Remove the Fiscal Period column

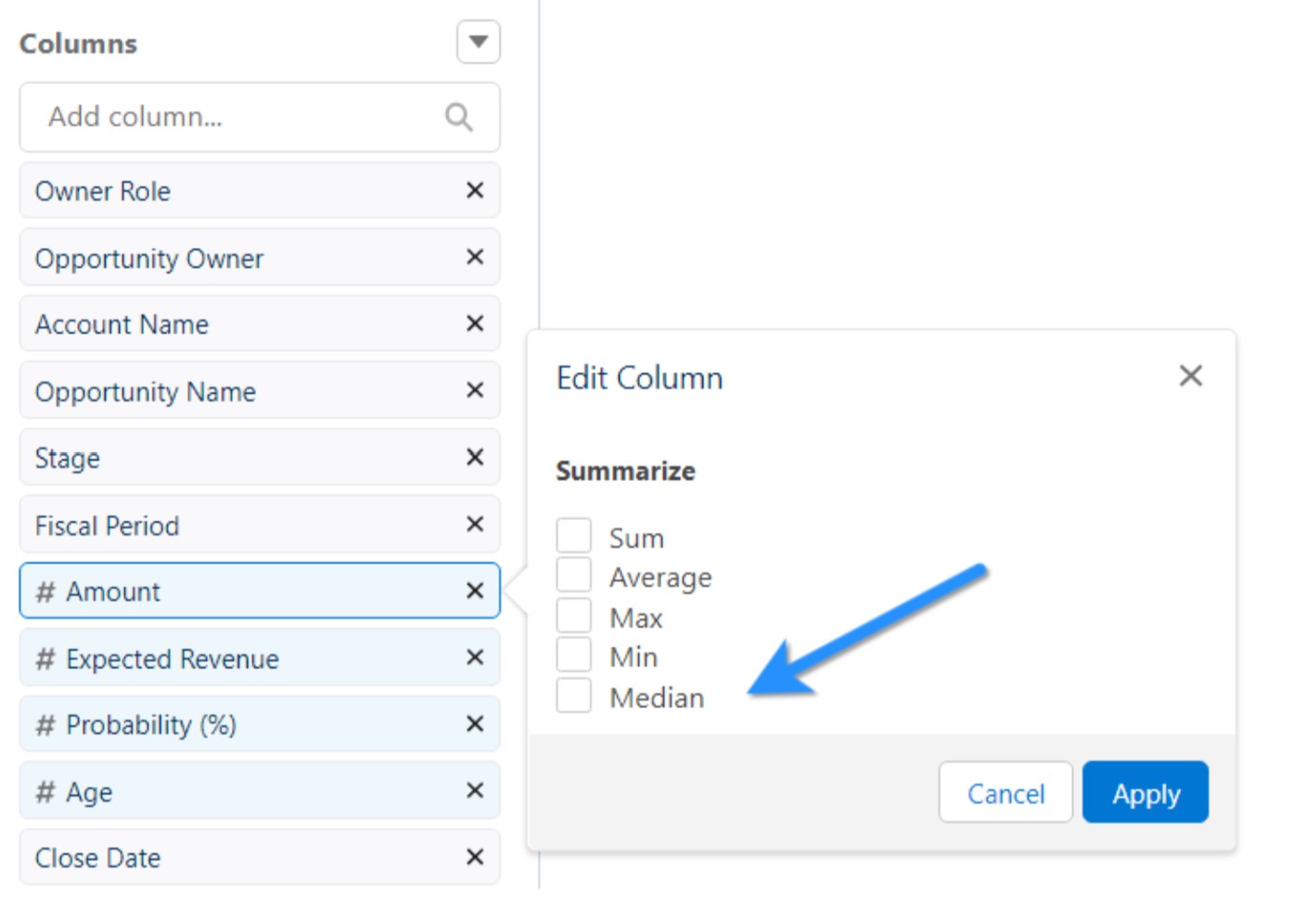tap(474, 524)
